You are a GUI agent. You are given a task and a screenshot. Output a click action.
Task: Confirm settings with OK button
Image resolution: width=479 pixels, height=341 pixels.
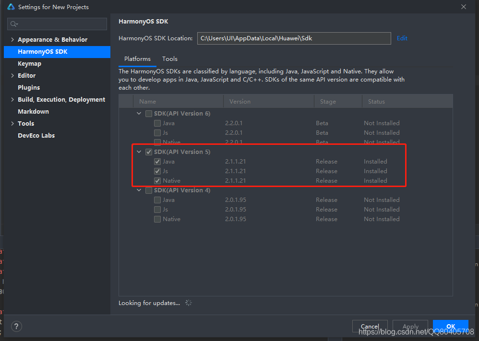(451, 326)
